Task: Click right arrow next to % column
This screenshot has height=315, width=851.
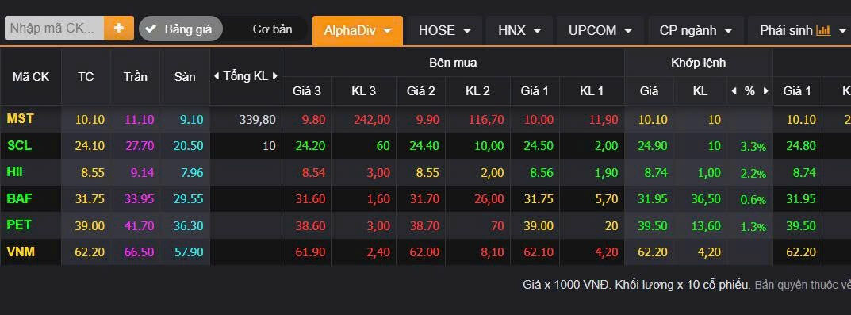Action: pyautogui.click(x=766, y=91)
